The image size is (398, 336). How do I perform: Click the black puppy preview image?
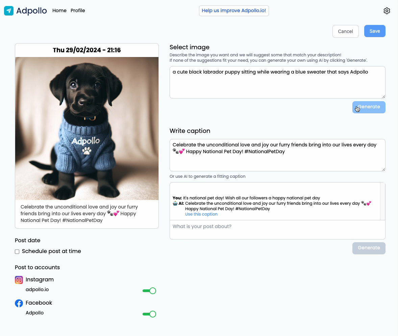pos(87,129)
